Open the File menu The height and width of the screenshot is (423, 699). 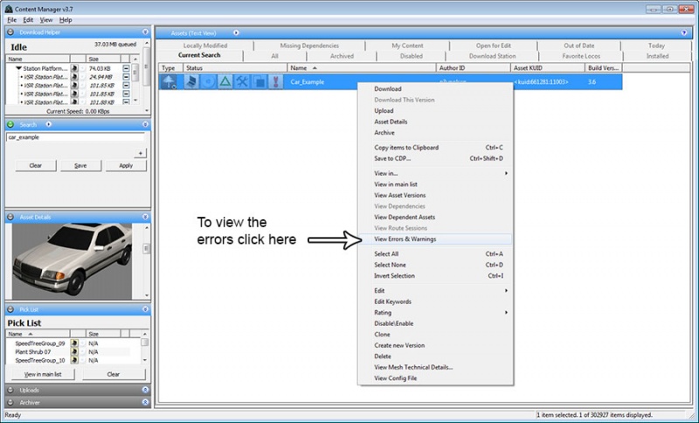(x=11, y=20)
